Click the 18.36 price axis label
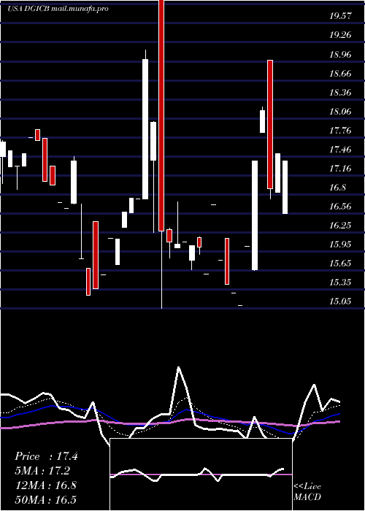This screenshot has width=365, height=511. [340, 93]
